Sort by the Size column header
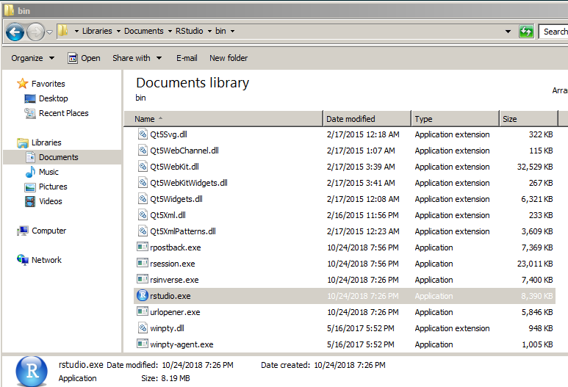The height and width of the screenshot is (387, 568). click(528, 119)
